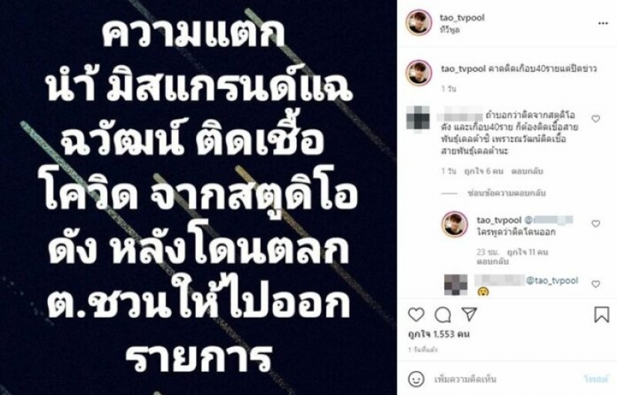Focus the เพิ่มความคิดเห็น comment input field
Image resolution: width=617 pixels, height=395 pixels.
pyautogui.click(x=504, y=380)
